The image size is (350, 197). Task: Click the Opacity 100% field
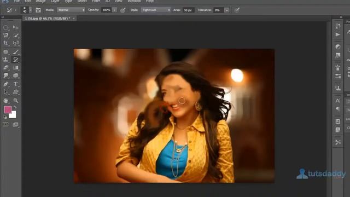tap(107, 10)
